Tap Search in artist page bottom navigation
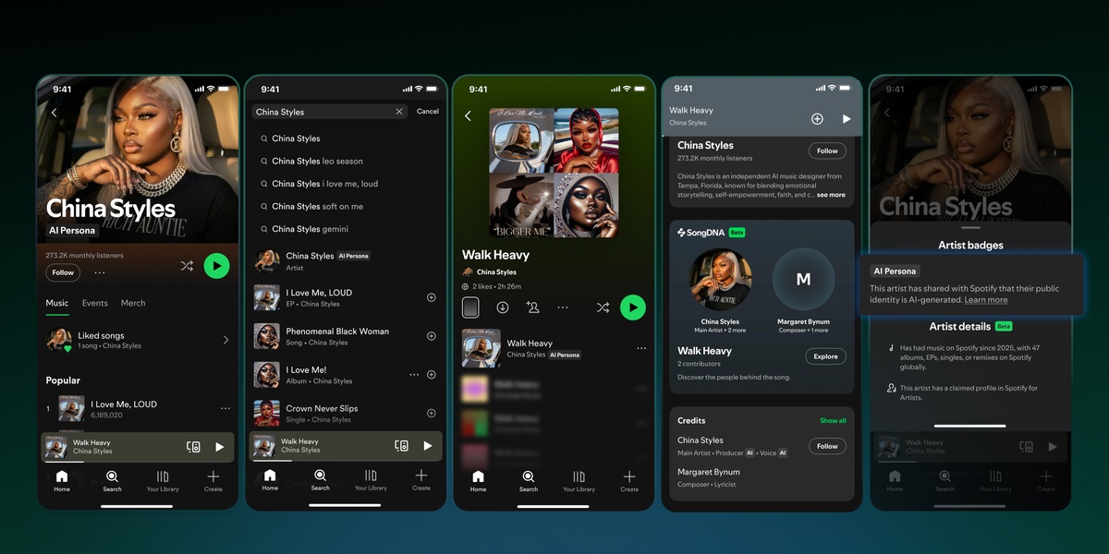 click(112, 481)
